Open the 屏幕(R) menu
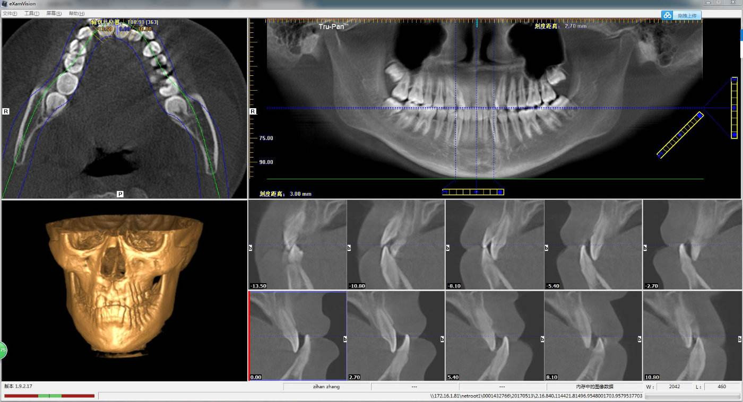Viewport: 743px width, 402px height. click(x=54, y=13)
